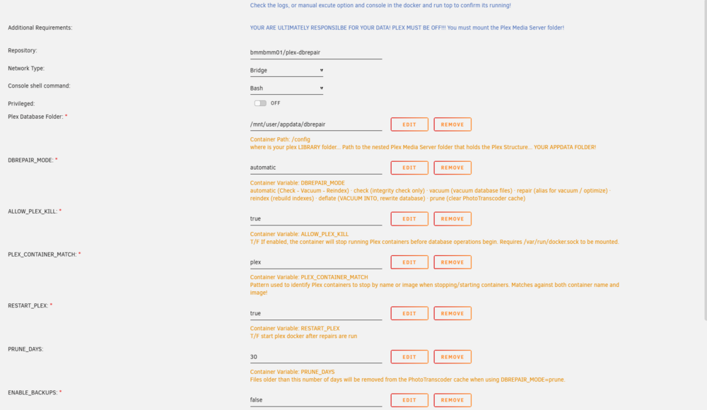Screen dimensions: 707x410
Task: Remove the PRUNE_DAYS variable
Action: (452, 357)
